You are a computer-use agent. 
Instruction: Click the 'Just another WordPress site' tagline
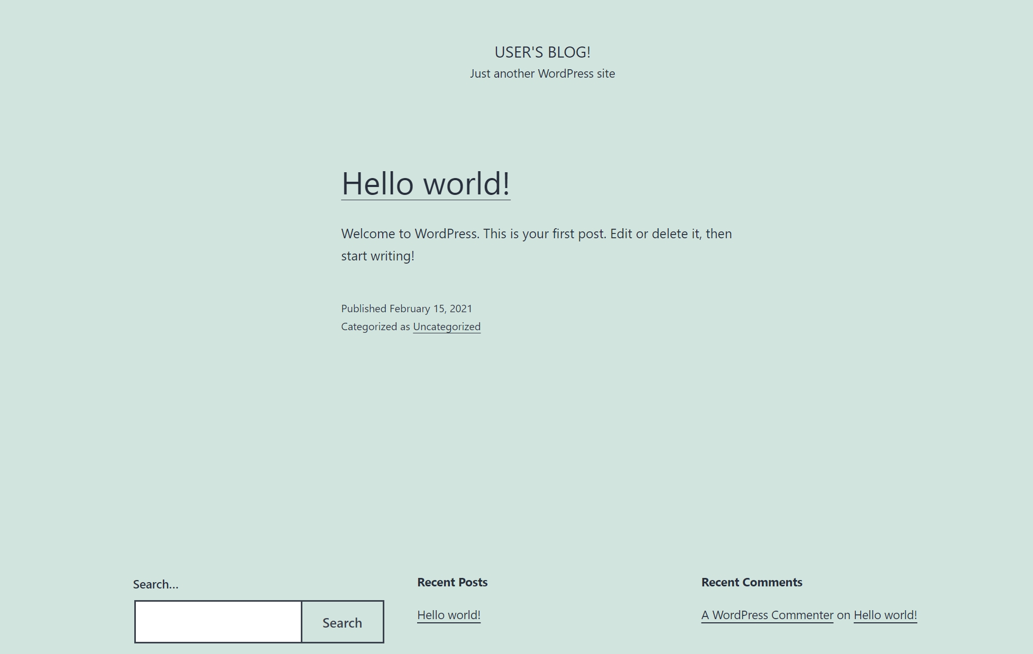tap(542, 74)
